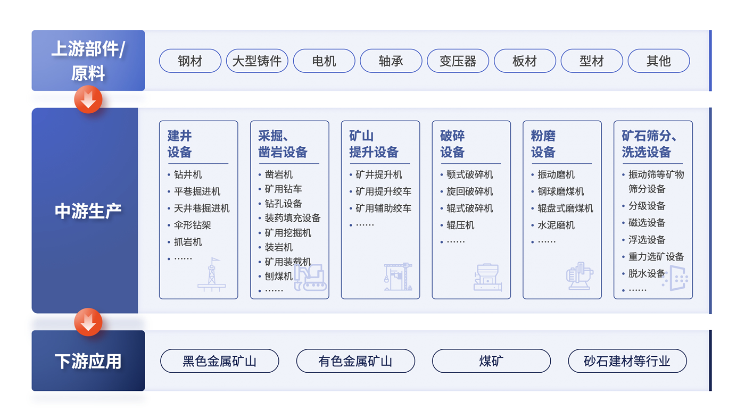Viewport: 745px width, 419px height.
Task: Choose the 砂石建材等行业 pill
Action: 627,362
